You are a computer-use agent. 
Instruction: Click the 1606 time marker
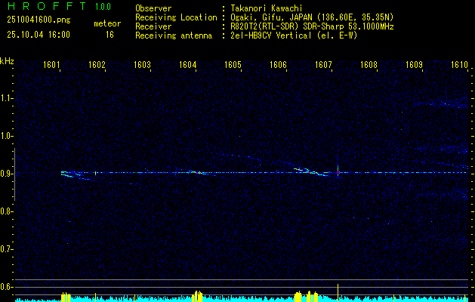pyautogui.click(x=278, y=65)
